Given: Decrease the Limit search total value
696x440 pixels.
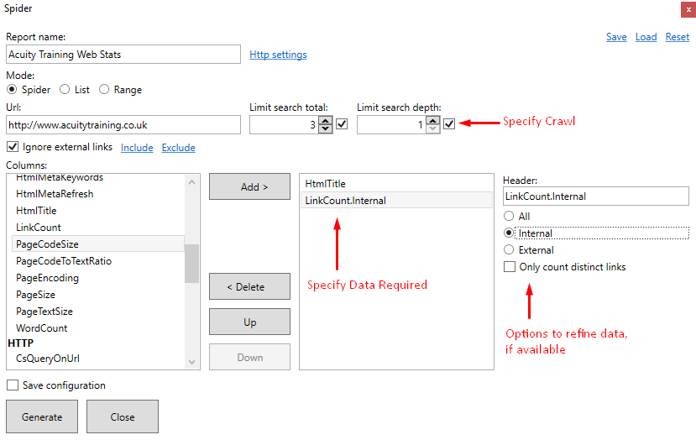Looking at the screenshot, I should click(x=326, y=128).
